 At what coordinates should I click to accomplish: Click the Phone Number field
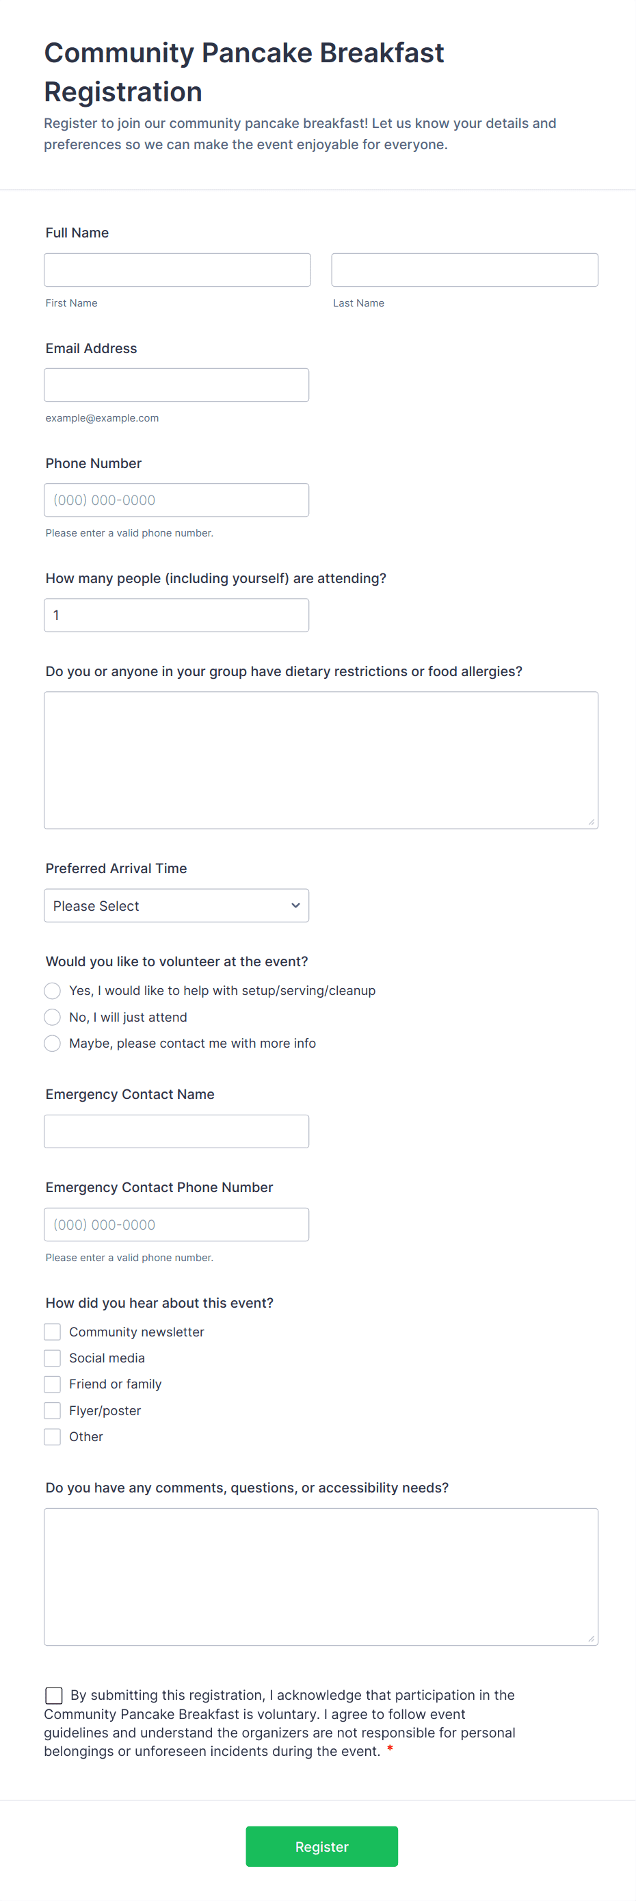(x=176, y=500)
